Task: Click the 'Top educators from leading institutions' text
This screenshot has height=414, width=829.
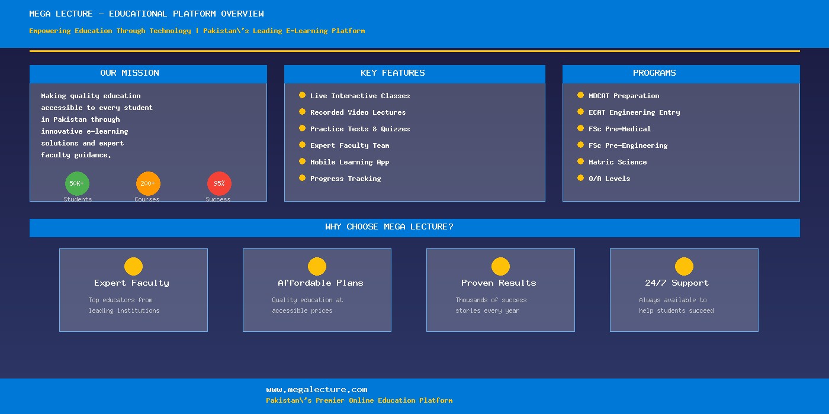Action: (124, 305)
